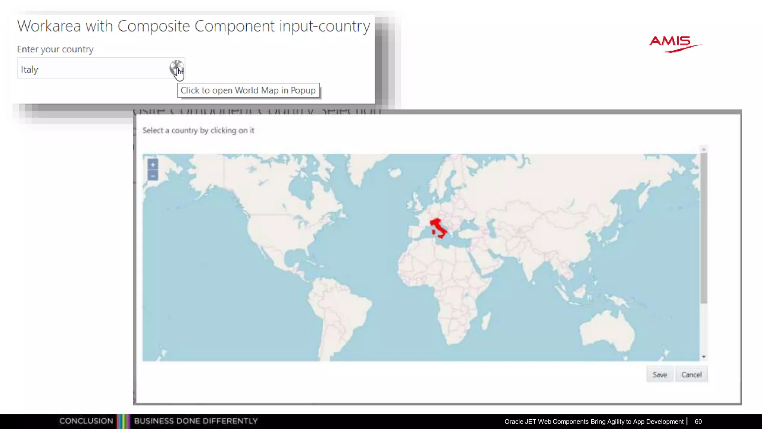The height and width of the screenshot is (429, 762).
Task: Click the globe icon in country field
Action: pos(176,68)
